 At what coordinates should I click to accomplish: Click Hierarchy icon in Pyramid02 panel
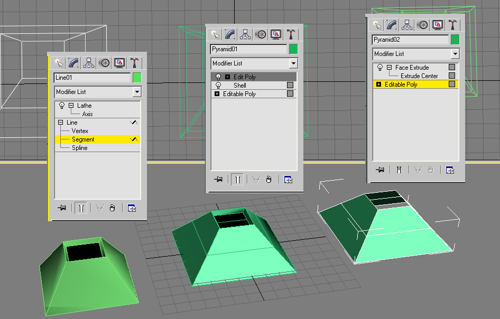point(407,24)
